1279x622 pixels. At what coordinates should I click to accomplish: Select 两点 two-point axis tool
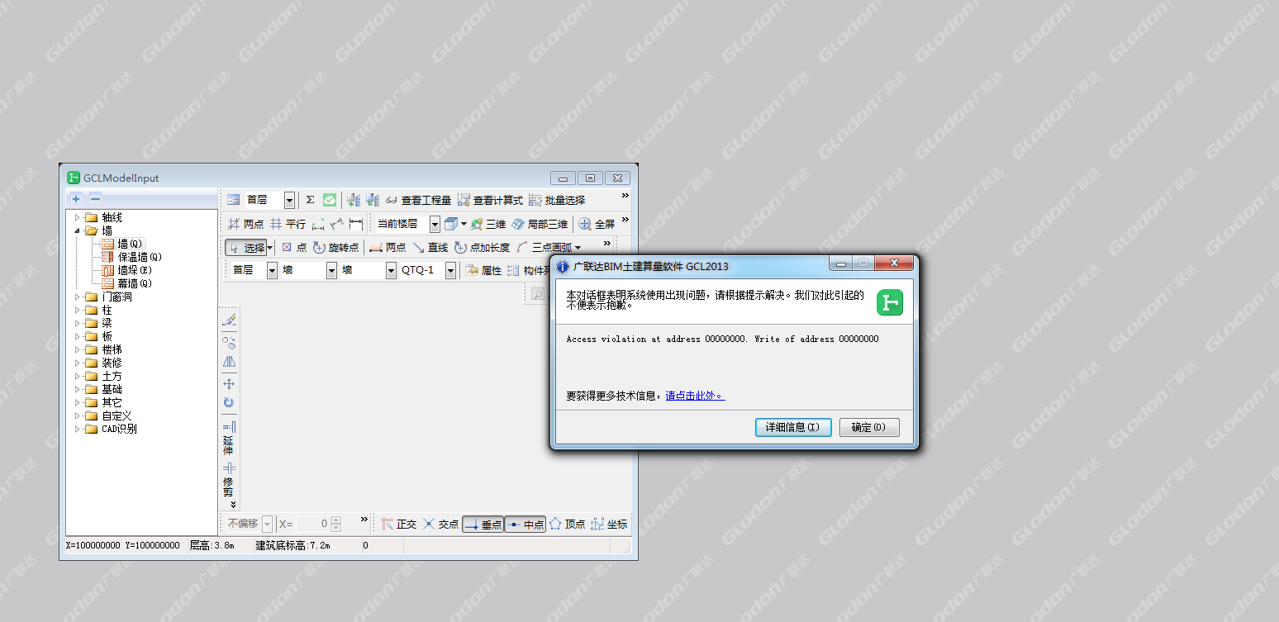[245, 224]
